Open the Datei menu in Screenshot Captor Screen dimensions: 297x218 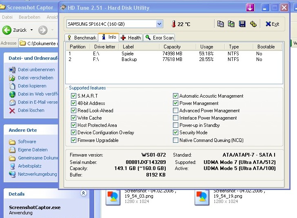click(x=7, y=17)
